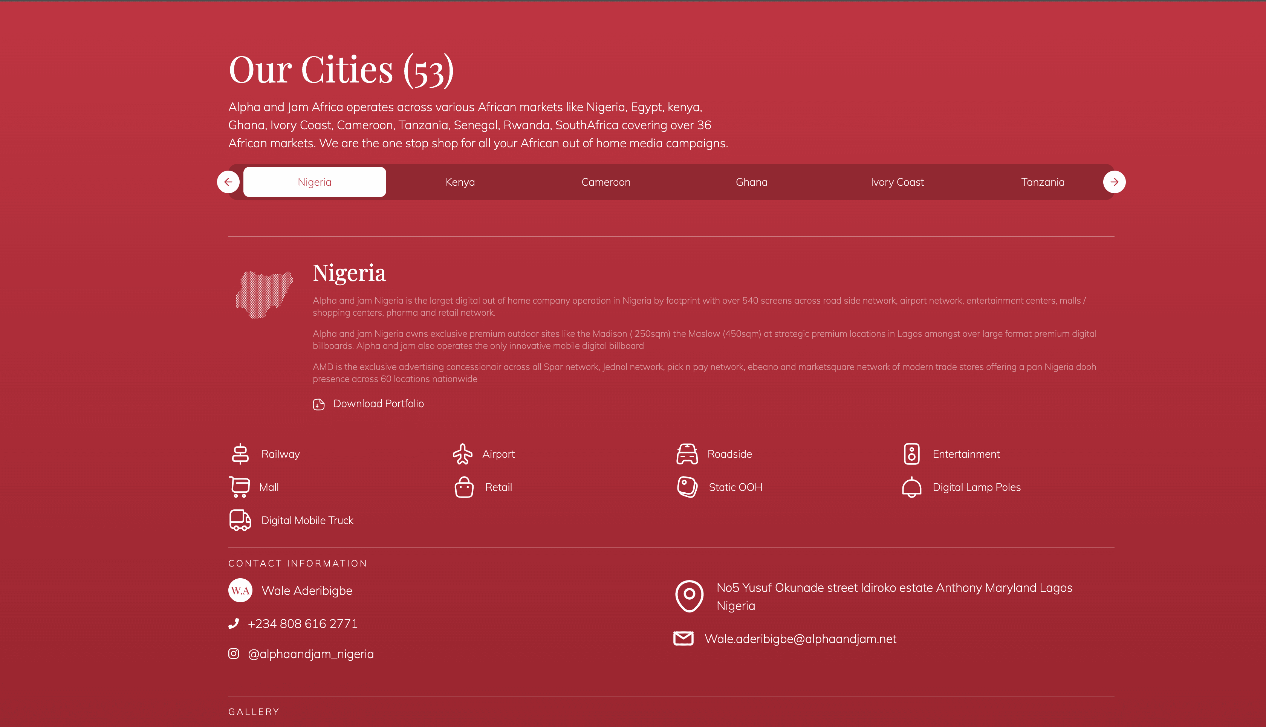This screenshot has height=727, width=1266.
Task: Click the Nigeria map illustration
Action: coord(264,295)
